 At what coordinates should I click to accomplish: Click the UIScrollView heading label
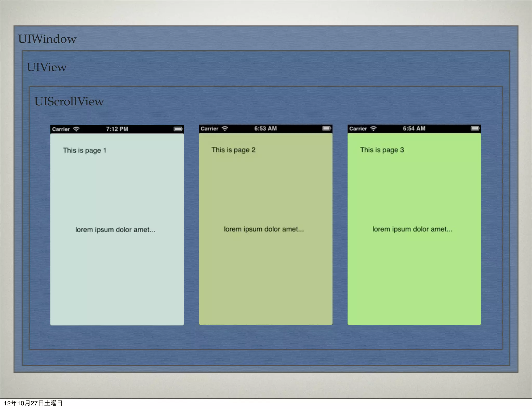[x=69, y=101]
